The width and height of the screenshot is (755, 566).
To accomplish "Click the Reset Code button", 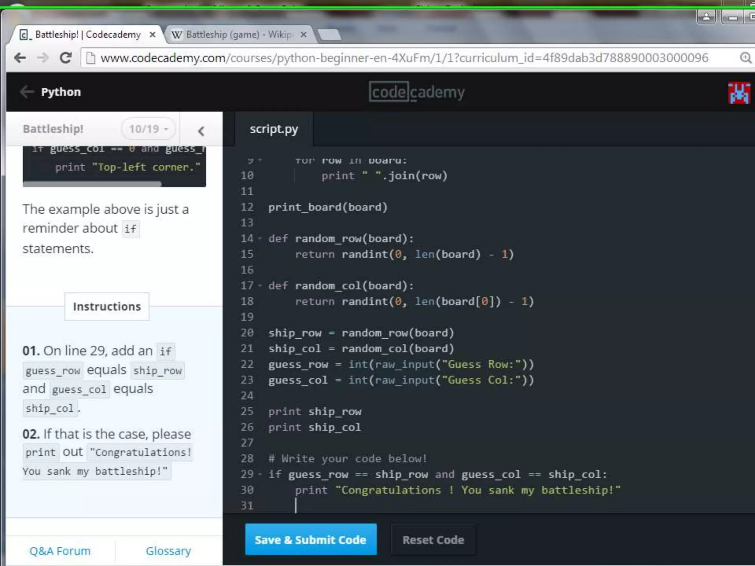I will pos(433,540).
